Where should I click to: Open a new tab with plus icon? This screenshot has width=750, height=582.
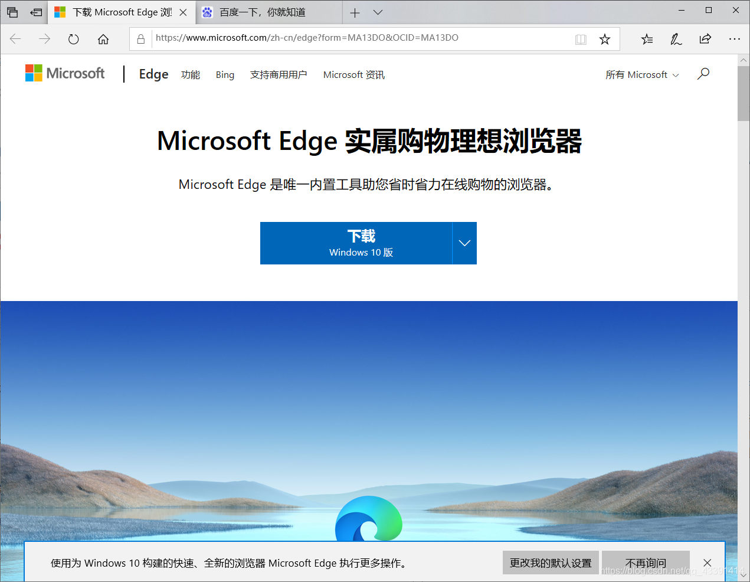coord(355,12)
